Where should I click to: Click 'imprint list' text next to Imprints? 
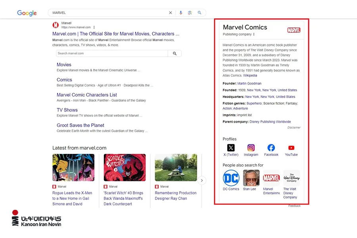(244, 115)
